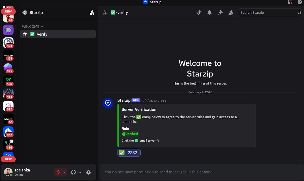Viewport: 304px width, 181px height.
Task: Open Starzip bot avatar in message
Action: coord(108,103)
